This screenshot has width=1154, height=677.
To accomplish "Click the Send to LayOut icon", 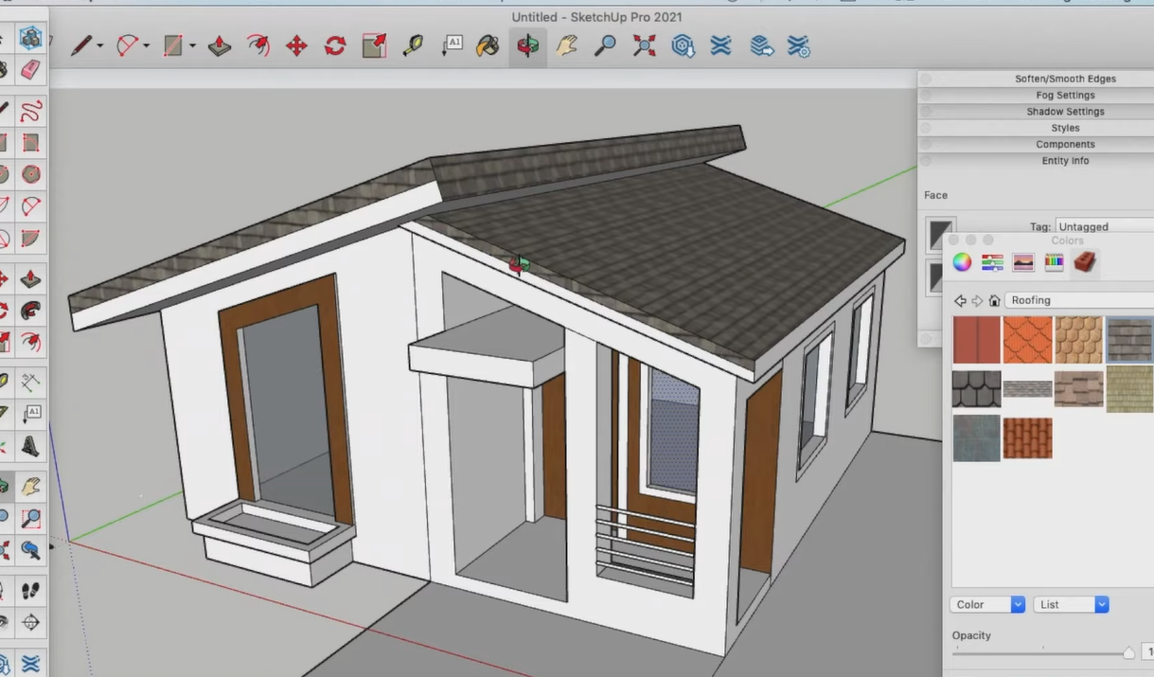I will click(x=761, y=45).
